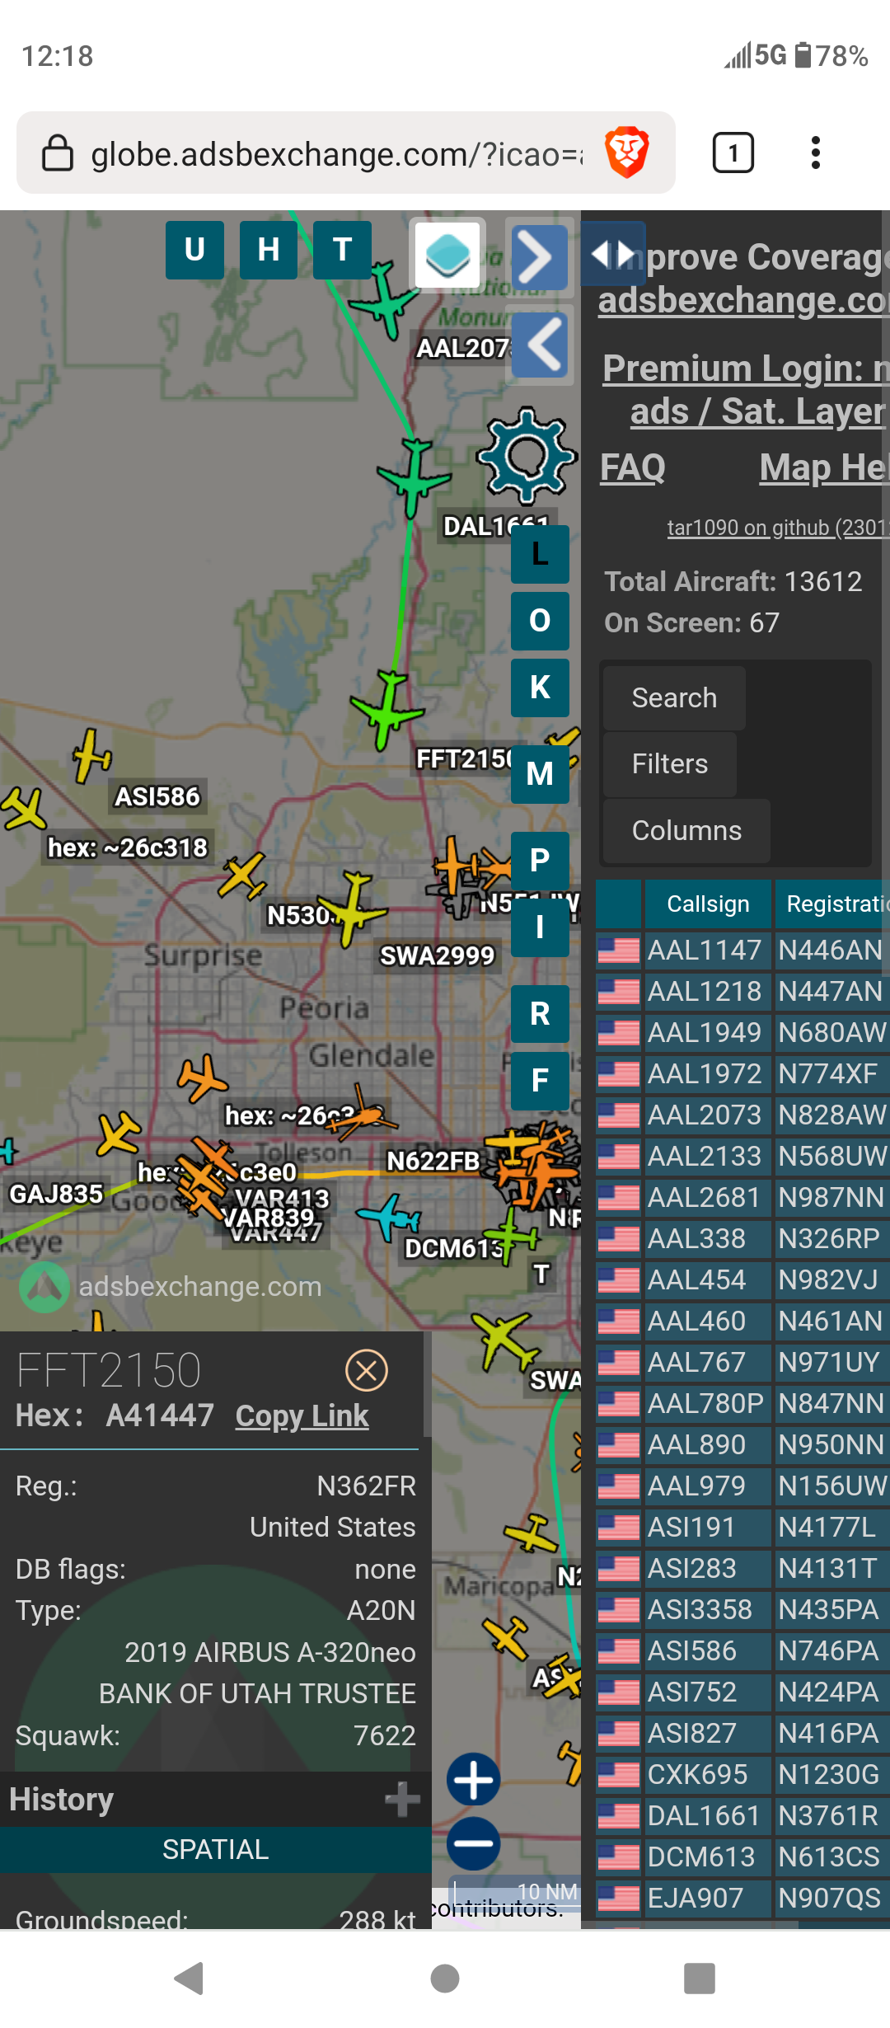The width and height of the screenshot is (890, 2028).
Task: Click the Copy Link link
Action: (x=302, y=1416)
